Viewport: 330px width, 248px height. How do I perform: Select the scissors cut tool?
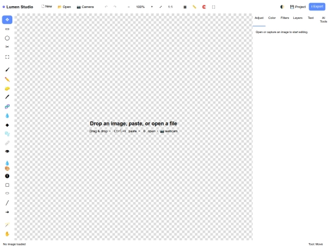(x=7, y=47)
